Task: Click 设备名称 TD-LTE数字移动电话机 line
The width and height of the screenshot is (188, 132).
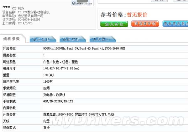Action: [26, 12]
